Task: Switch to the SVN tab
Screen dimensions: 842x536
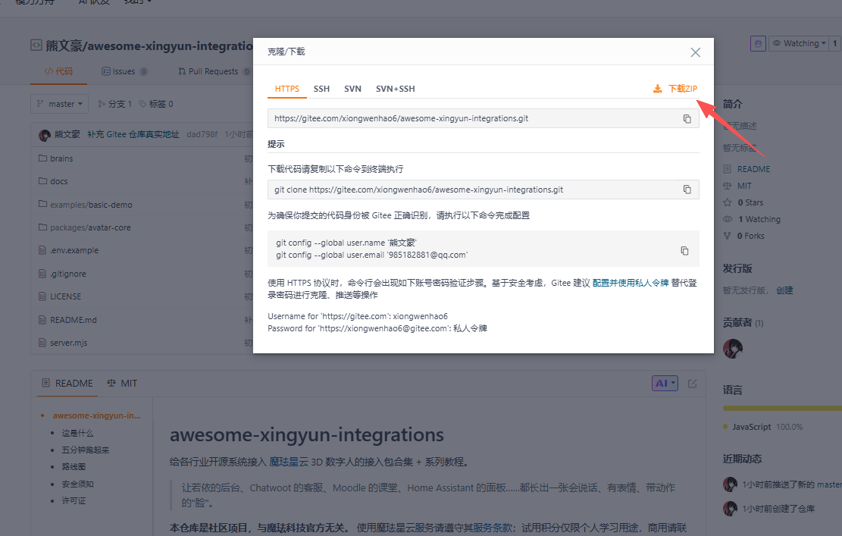Action: pos(353,89)
